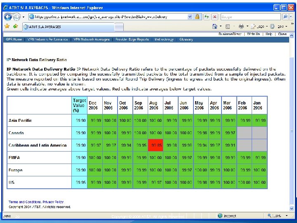
Task: Select the AT&T SLA AVERAGES tab
Action: point(68,27)
